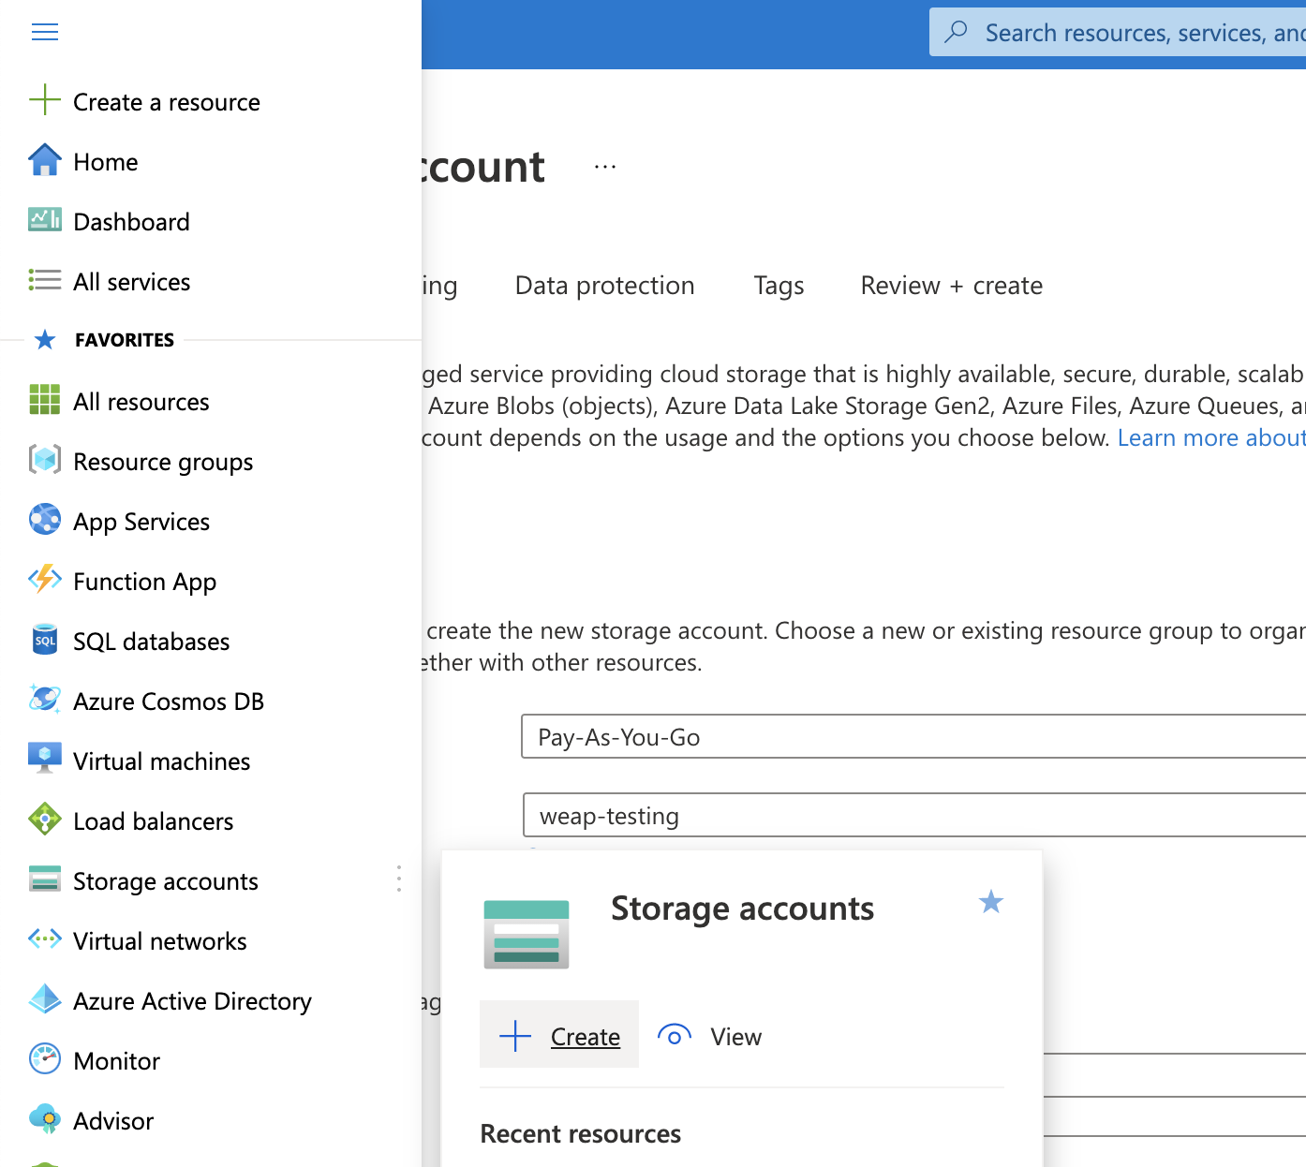Viewport: 1306px width, 1167px height.
Task: Open the Dashboard chart icon
Action: [45, 220]
